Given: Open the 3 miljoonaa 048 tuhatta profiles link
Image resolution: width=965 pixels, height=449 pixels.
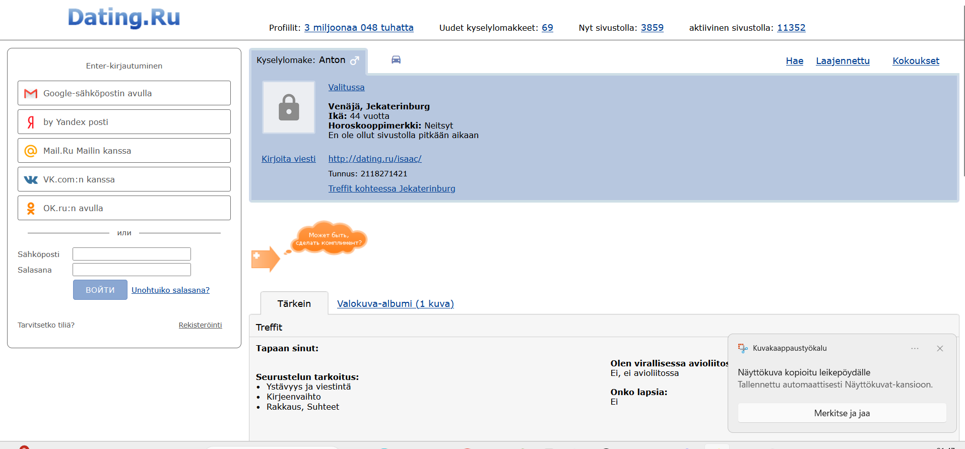Looking at the screenshot, I should point(359,28).
